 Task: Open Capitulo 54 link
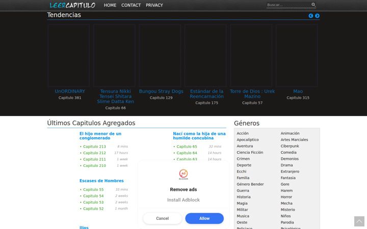point(93,196)
